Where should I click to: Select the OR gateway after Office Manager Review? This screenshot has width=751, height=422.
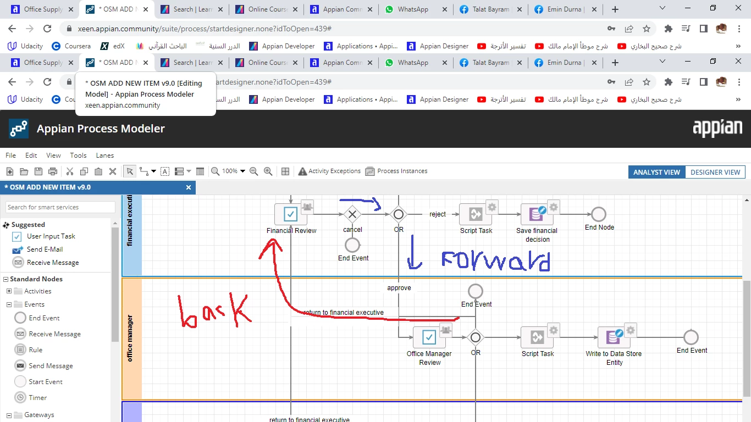(x=476, y=337)
